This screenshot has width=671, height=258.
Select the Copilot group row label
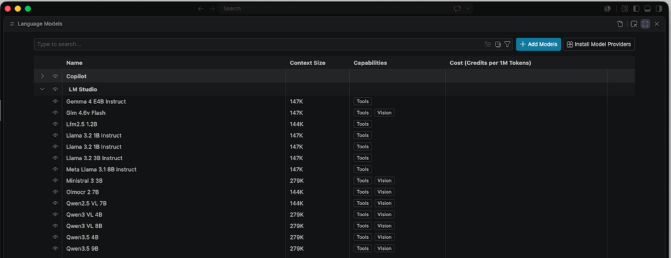pyautogui.click(x=76, y=76)
